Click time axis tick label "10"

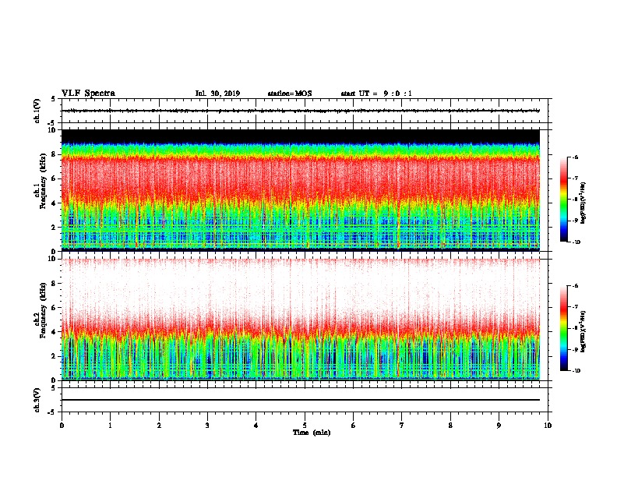(x=548, y=426)
